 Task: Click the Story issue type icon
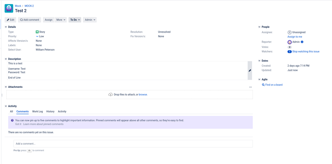37,32
